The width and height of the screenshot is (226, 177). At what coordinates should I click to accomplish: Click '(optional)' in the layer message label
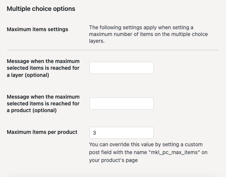pos(37,75)
